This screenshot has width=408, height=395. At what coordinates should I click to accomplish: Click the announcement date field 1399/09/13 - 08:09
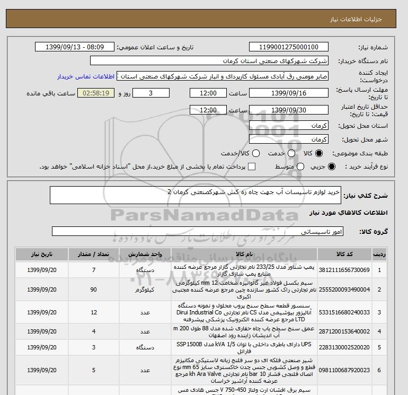coord(75,47)
